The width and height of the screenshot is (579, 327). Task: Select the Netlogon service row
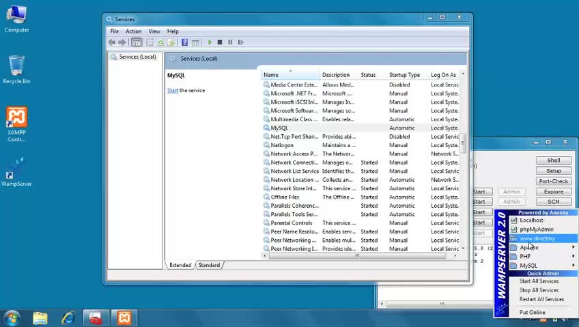(x=361, y=145)
